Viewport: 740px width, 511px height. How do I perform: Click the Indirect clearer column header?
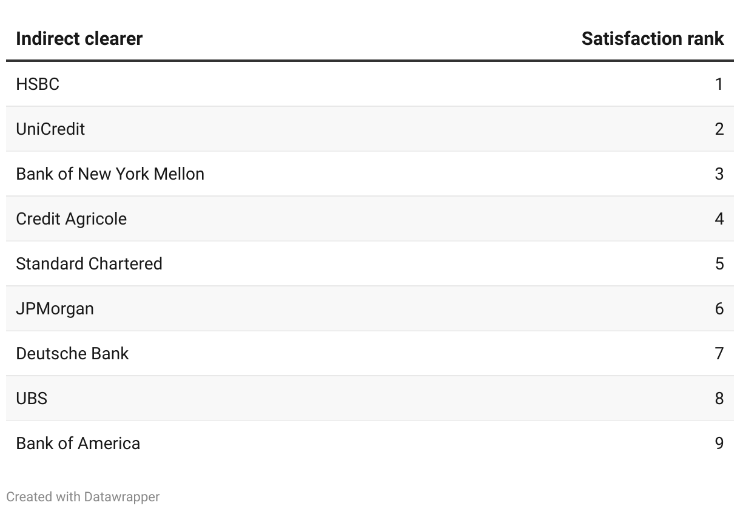coord(79,39)
